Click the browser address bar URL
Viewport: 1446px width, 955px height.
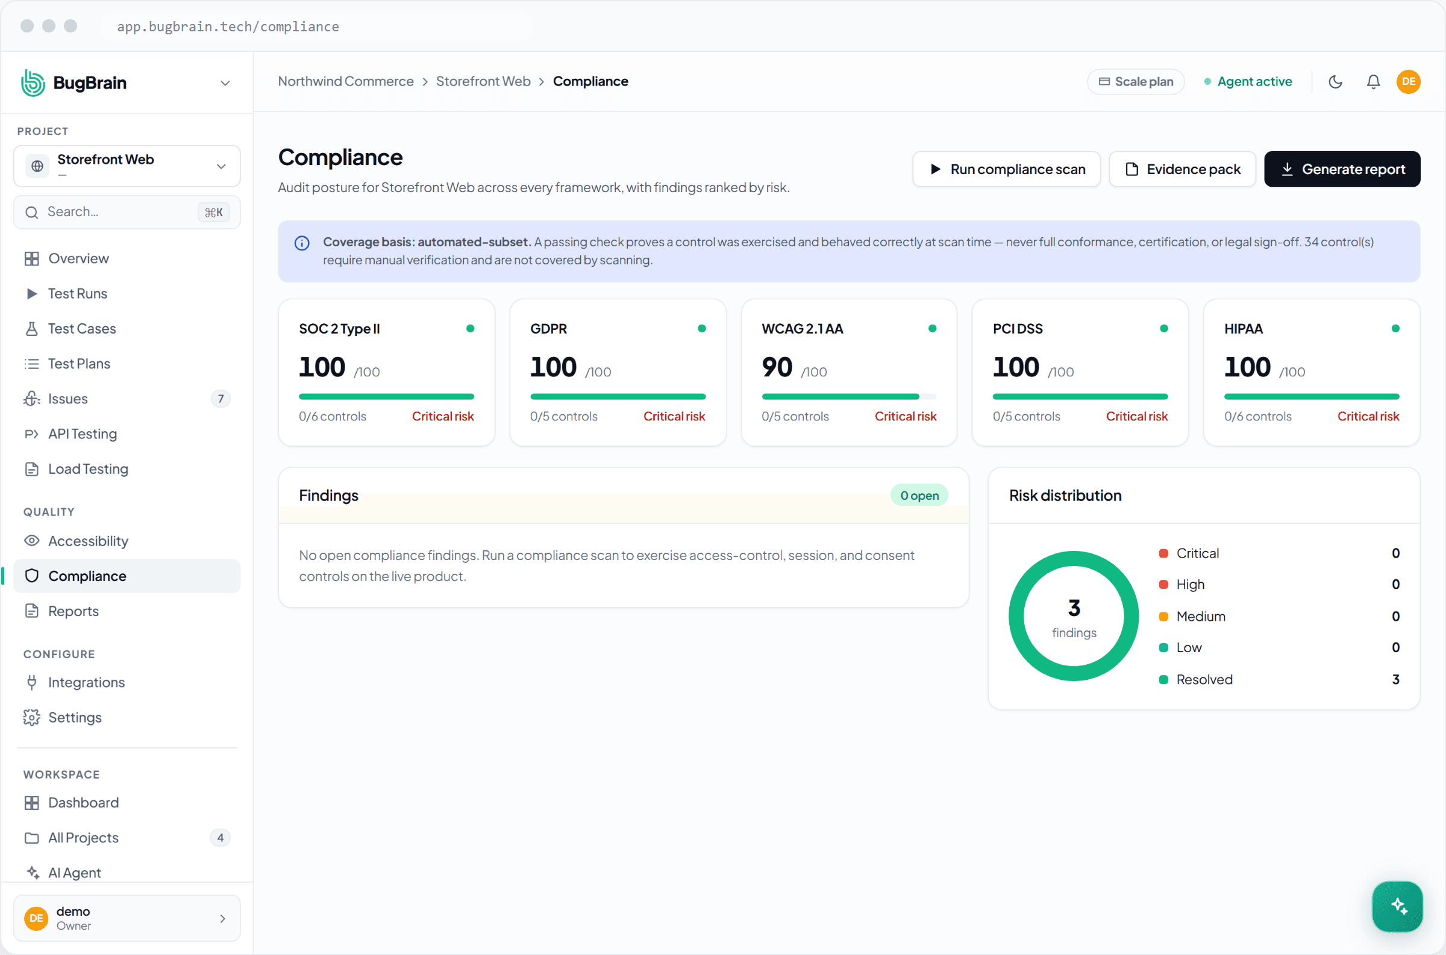[228, 26]
